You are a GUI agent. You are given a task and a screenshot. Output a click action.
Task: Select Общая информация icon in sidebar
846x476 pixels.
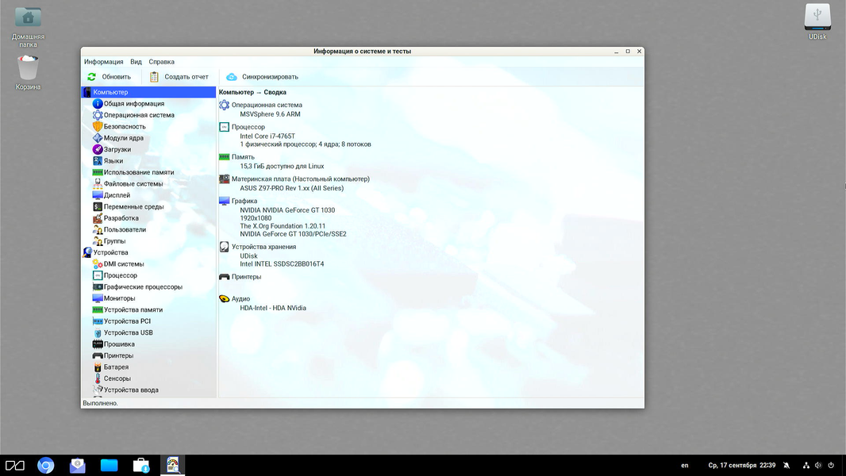coord(98,103)
